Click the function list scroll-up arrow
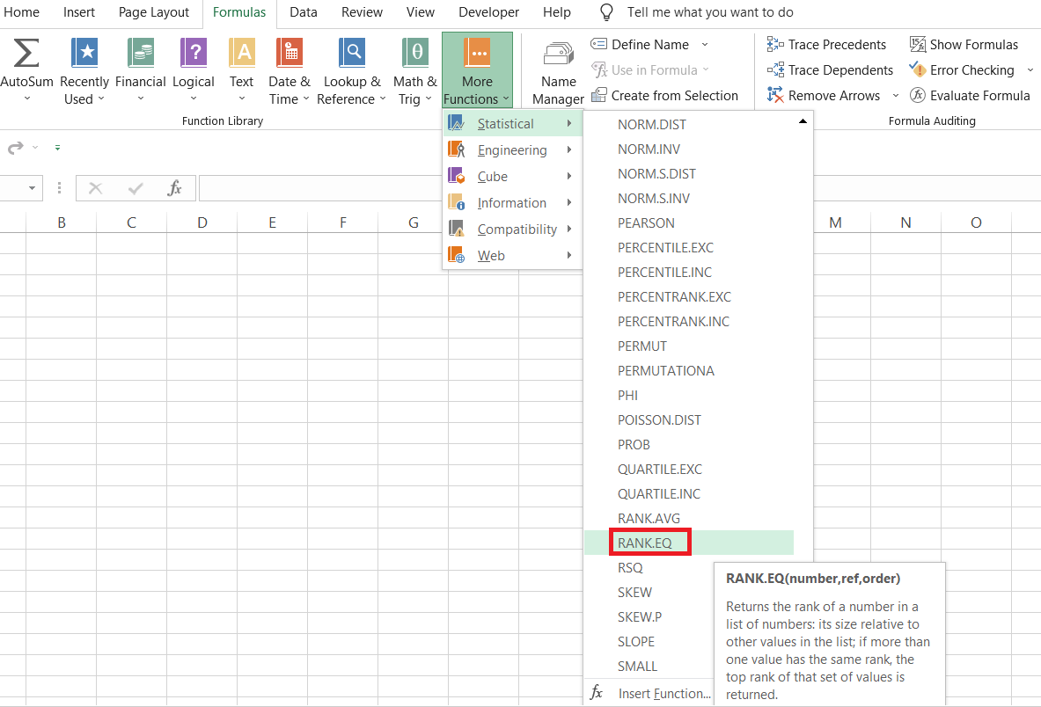The height and width of the screenshot is (707, 1041). coord(802,120)
